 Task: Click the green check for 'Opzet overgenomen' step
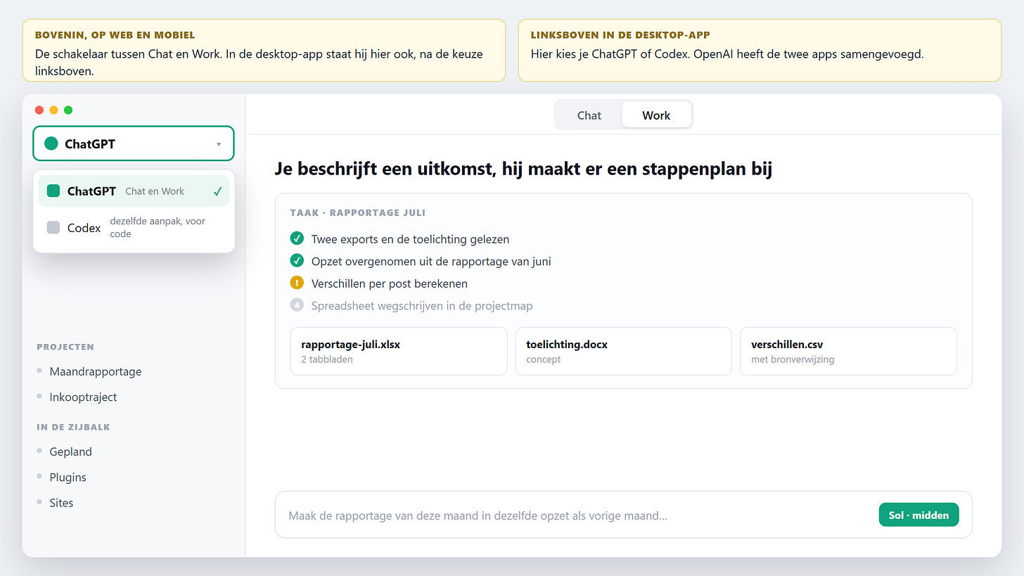297,261
